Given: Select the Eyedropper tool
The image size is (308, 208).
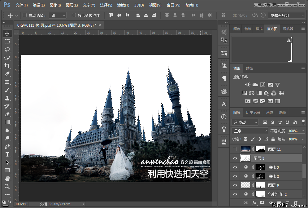Looking at the screenshot, I should pyautogui.click(x=7, y=74).
